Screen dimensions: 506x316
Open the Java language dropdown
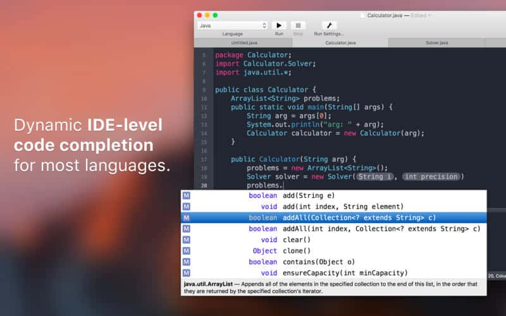233,25
